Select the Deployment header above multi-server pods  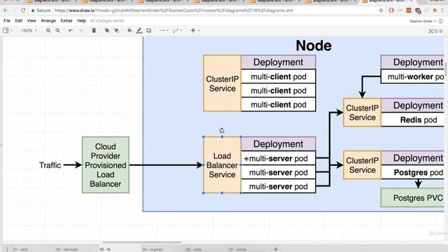[x=279, y=144]
